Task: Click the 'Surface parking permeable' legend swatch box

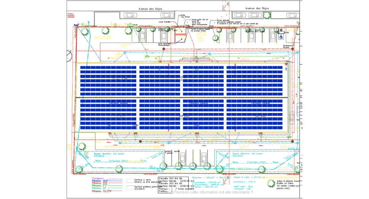Action: pos(130,187)
